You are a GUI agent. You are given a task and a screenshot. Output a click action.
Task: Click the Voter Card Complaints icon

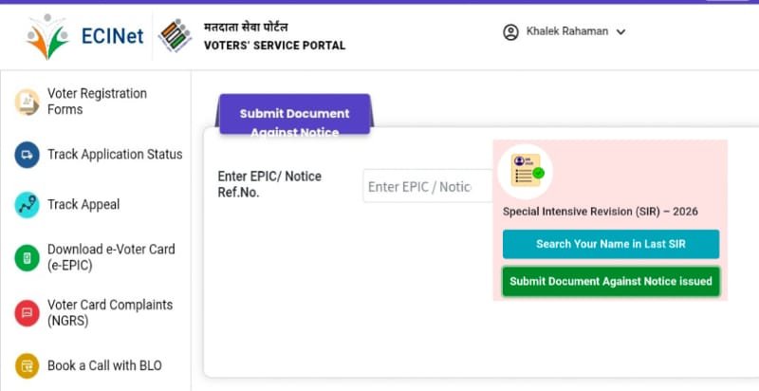27,312
